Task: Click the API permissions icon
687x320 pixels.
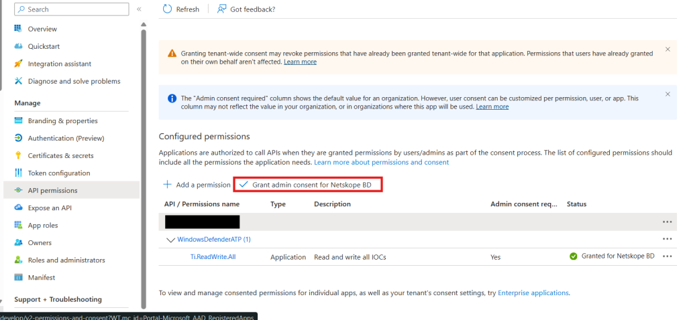Action: tap(18, 191)
